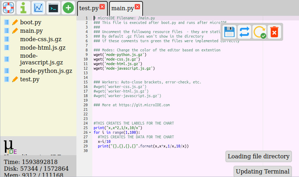The width and height of the screenshot is (299, 177).
Task: Click the green plus new file icon
Action: [68, 7]
